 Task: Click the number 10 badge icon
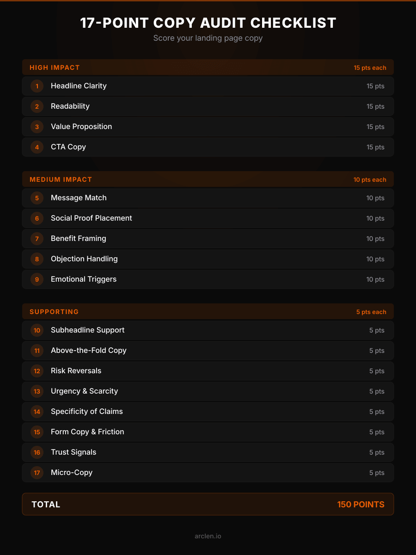pos(37,330)
